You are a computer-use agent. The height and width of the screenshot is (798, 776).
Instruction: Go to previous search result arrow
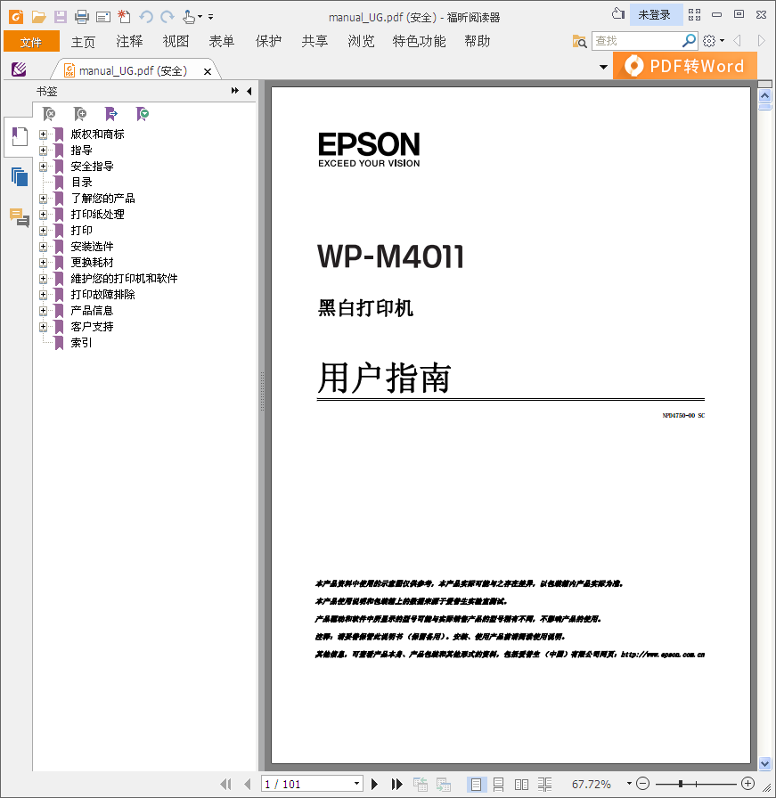click(737, 41)
